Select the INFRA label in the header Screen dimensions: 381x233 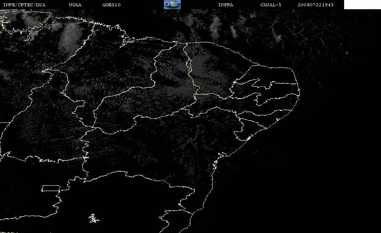pyautogui.click(x=225, y=5)
